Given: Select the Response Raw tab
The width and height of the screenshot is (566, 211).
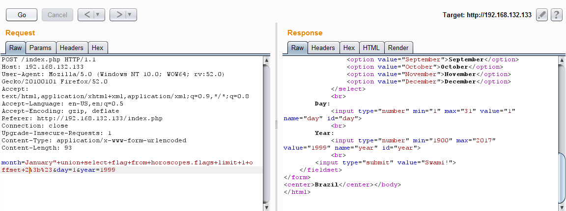Looking at the screenshot, I should (x=297, y=48).
